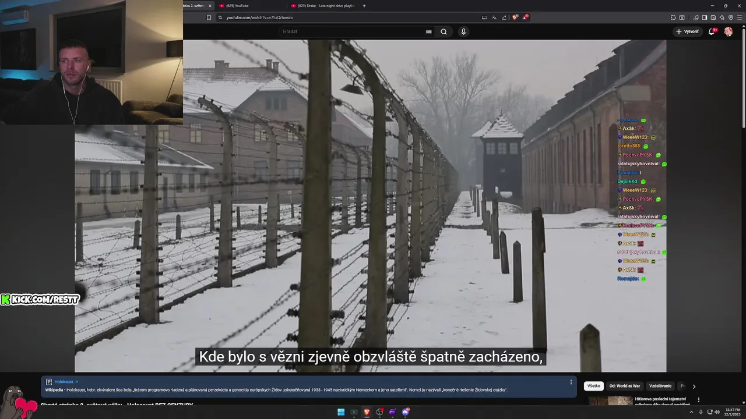Click chat username 'DejvikXd'

point(628,182)
